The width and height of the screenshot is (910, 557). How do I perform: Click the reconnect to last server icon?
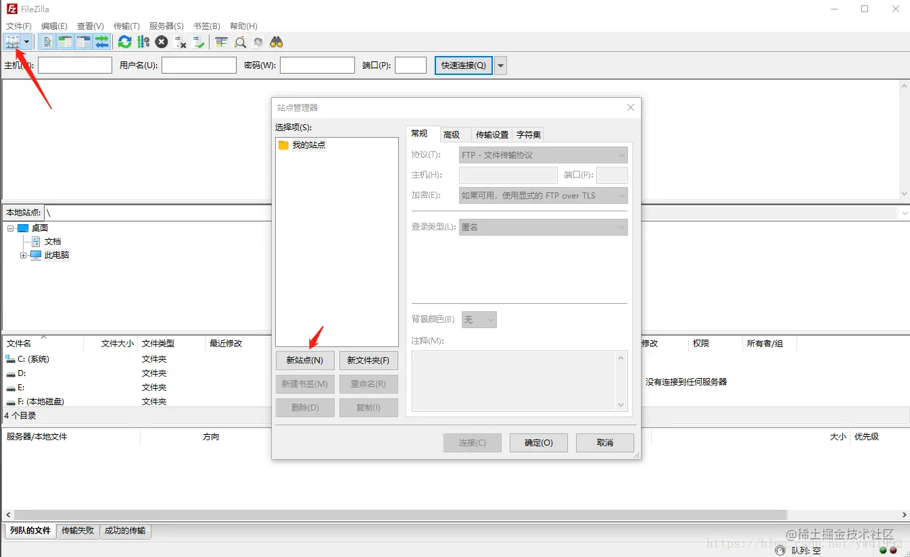point(198,42)
